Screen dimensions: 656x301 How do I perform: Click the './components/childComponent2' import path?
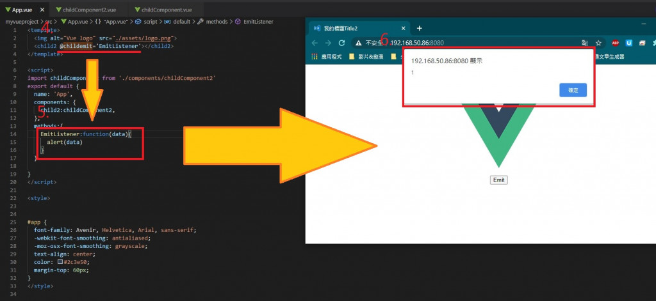tap(167, 78)
